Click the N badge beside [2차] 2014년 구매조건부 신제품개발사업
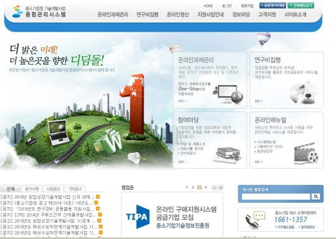 (x=100, y=215)
